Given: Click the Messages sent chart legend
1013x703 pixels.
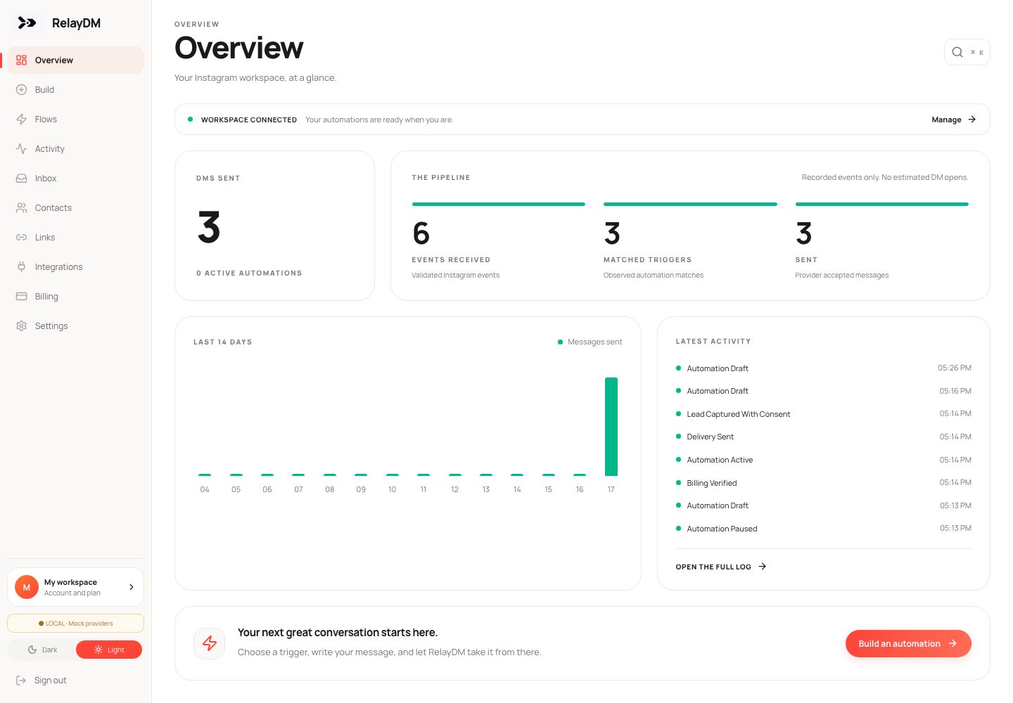Looking at the screenshot, I should tap(590, 342).
